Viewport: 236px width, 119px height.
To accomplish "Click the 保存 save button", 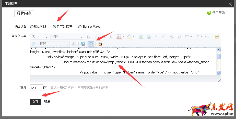I will (35, 102).
